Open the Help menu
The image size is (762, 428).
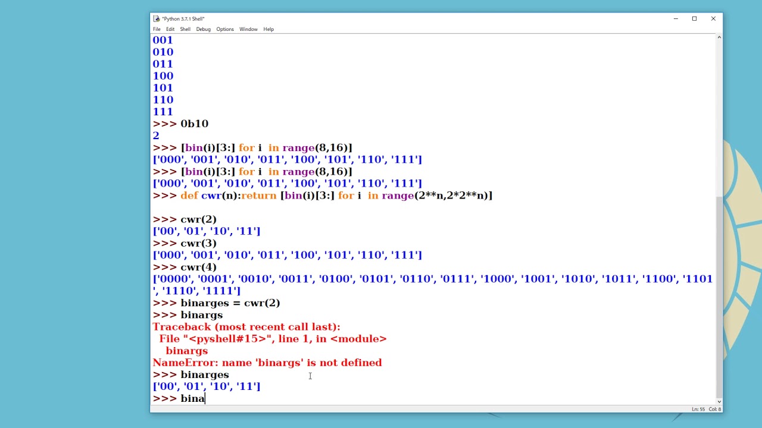268,29
